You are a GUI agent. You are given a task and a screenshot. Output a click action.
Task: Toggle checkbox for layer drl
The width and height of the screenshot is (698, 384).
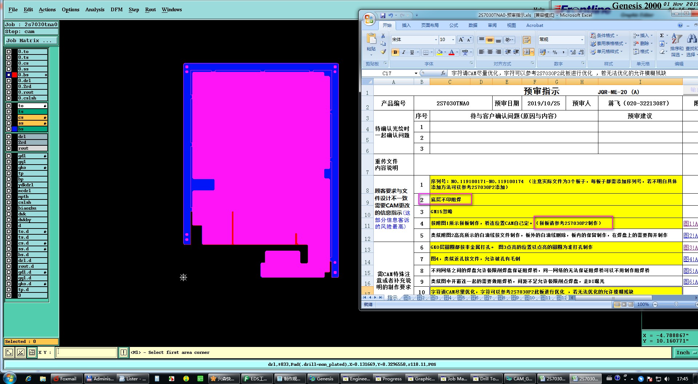click(9, 137)
